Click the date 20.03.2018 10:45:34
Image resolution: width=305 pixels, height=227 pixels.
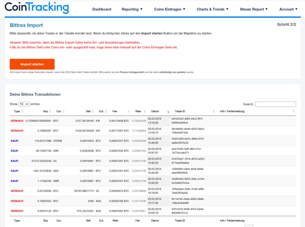click(x=155, y=161)
